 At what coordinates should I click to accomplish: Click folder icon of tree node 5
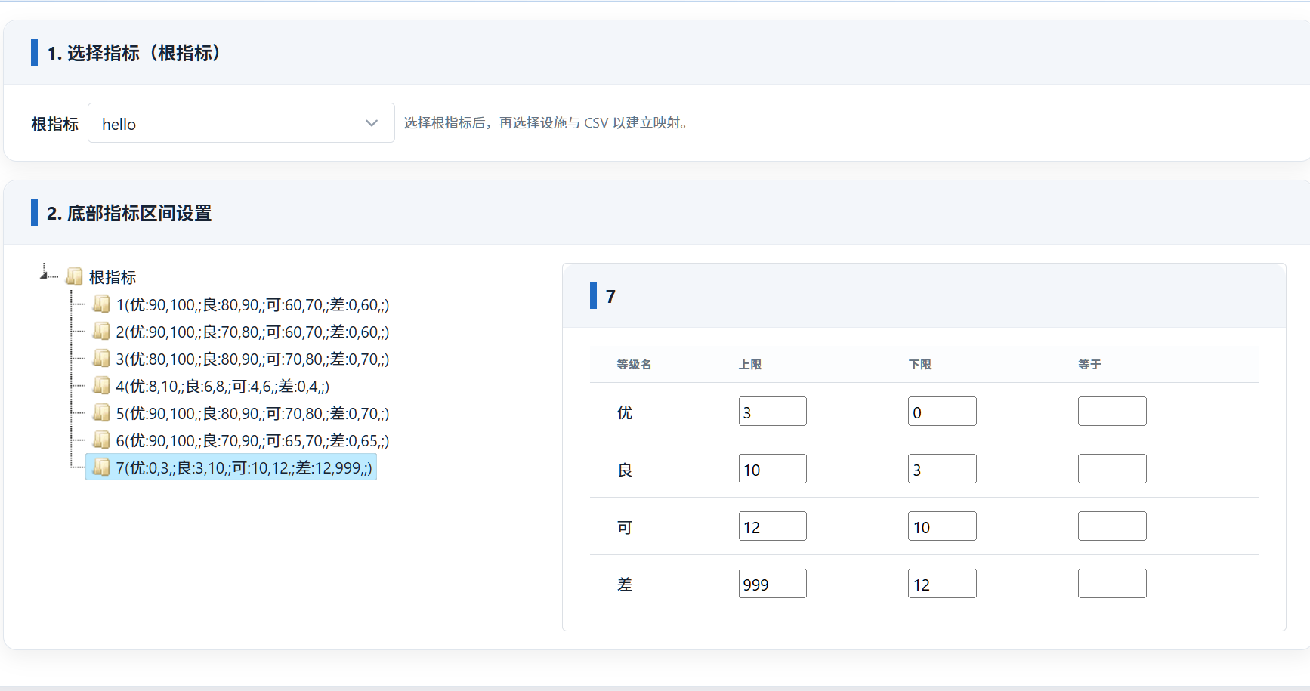[101, 413]
